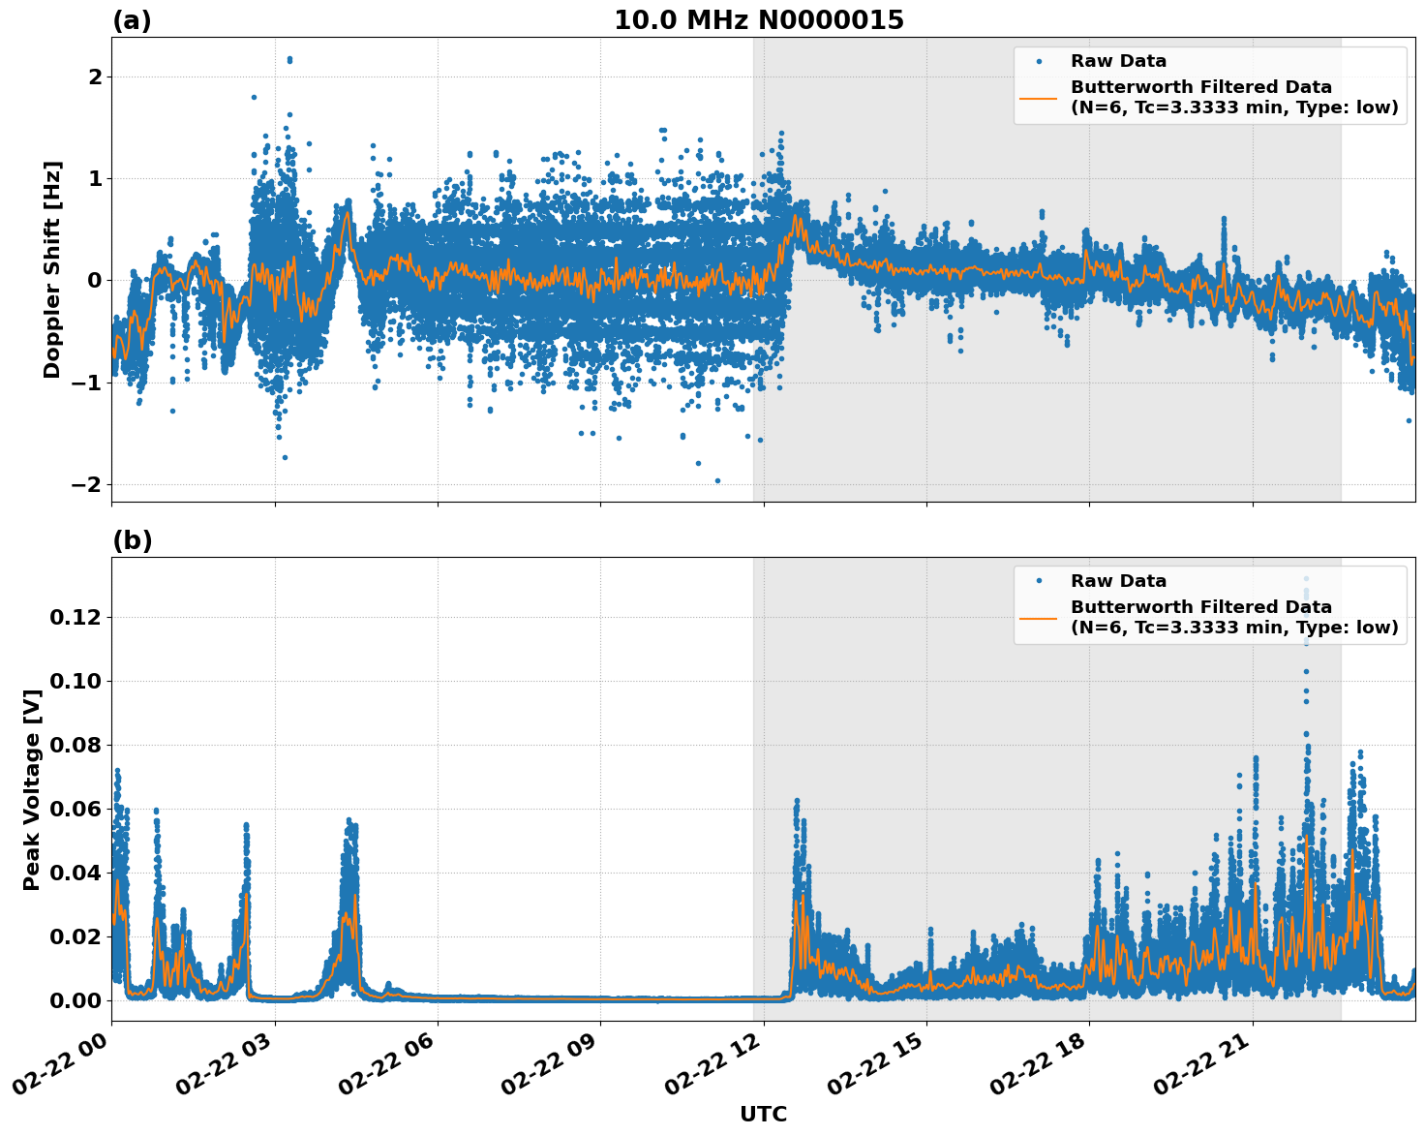Click the blue Raw Data dot marker in panel (b) legend
1425x1135 pixels.
[1041, 578]
